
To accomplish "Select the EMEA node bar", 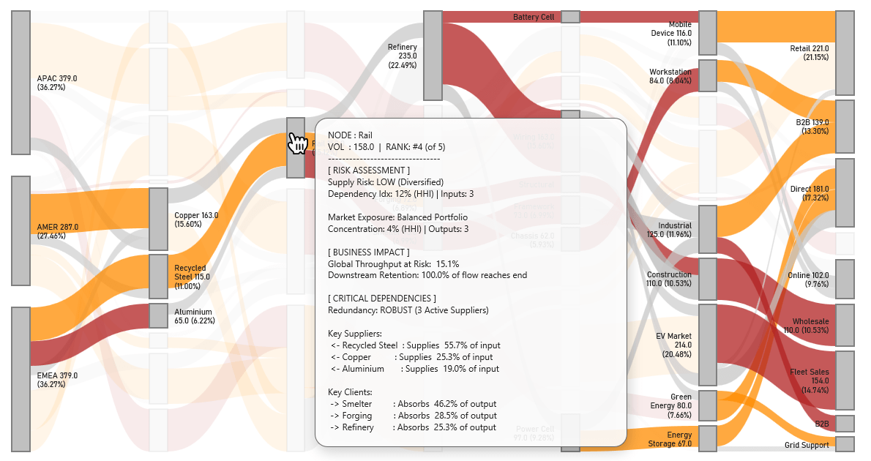I will point(21,379).
